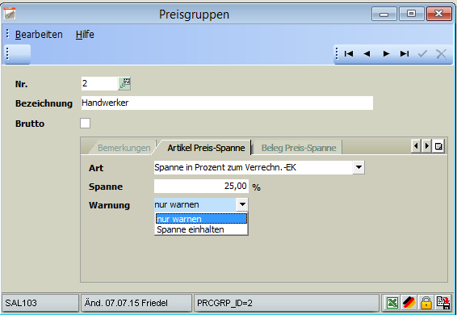The height and width of the screenshot is (315, 457).
Task: Click the Bezeichnung field containing Handwerker
Action: (227, 103)
